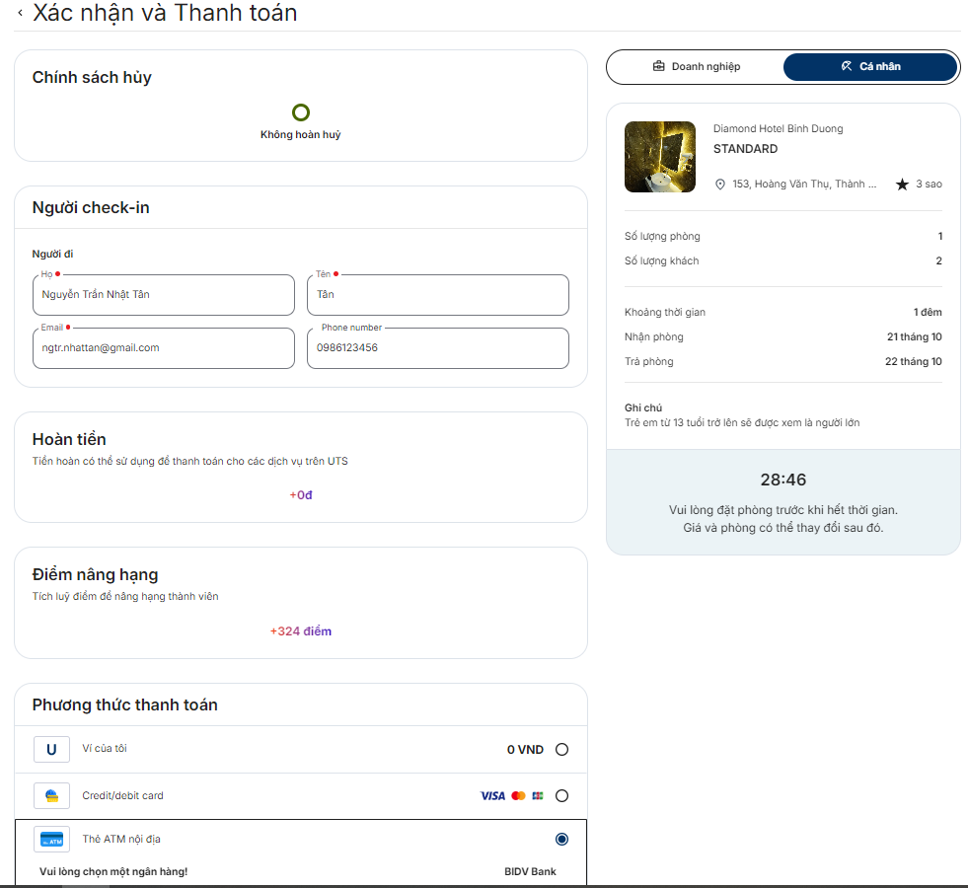The image size is (968, 888).
Task: Open the BIDV Bank selection dropdown
Action: coord(530,872)
